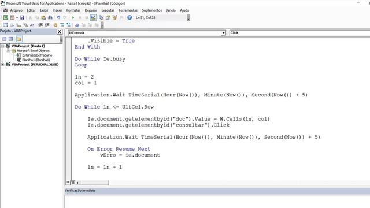This screenshot has width=370, height=208.
Task: Toggle a bookmark with the flag icon
Action: [x=77, y=25]
